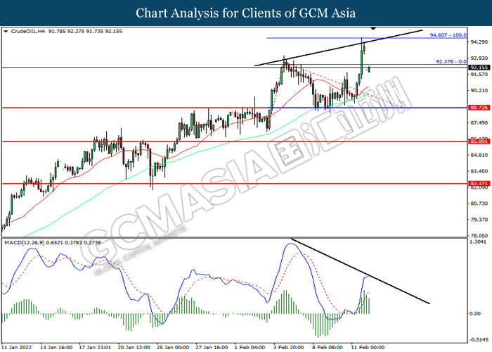Viewport: 492px width, 352px height.
Task: Click the chart shift marker triangle at top
Action: (x=373, y=29)
